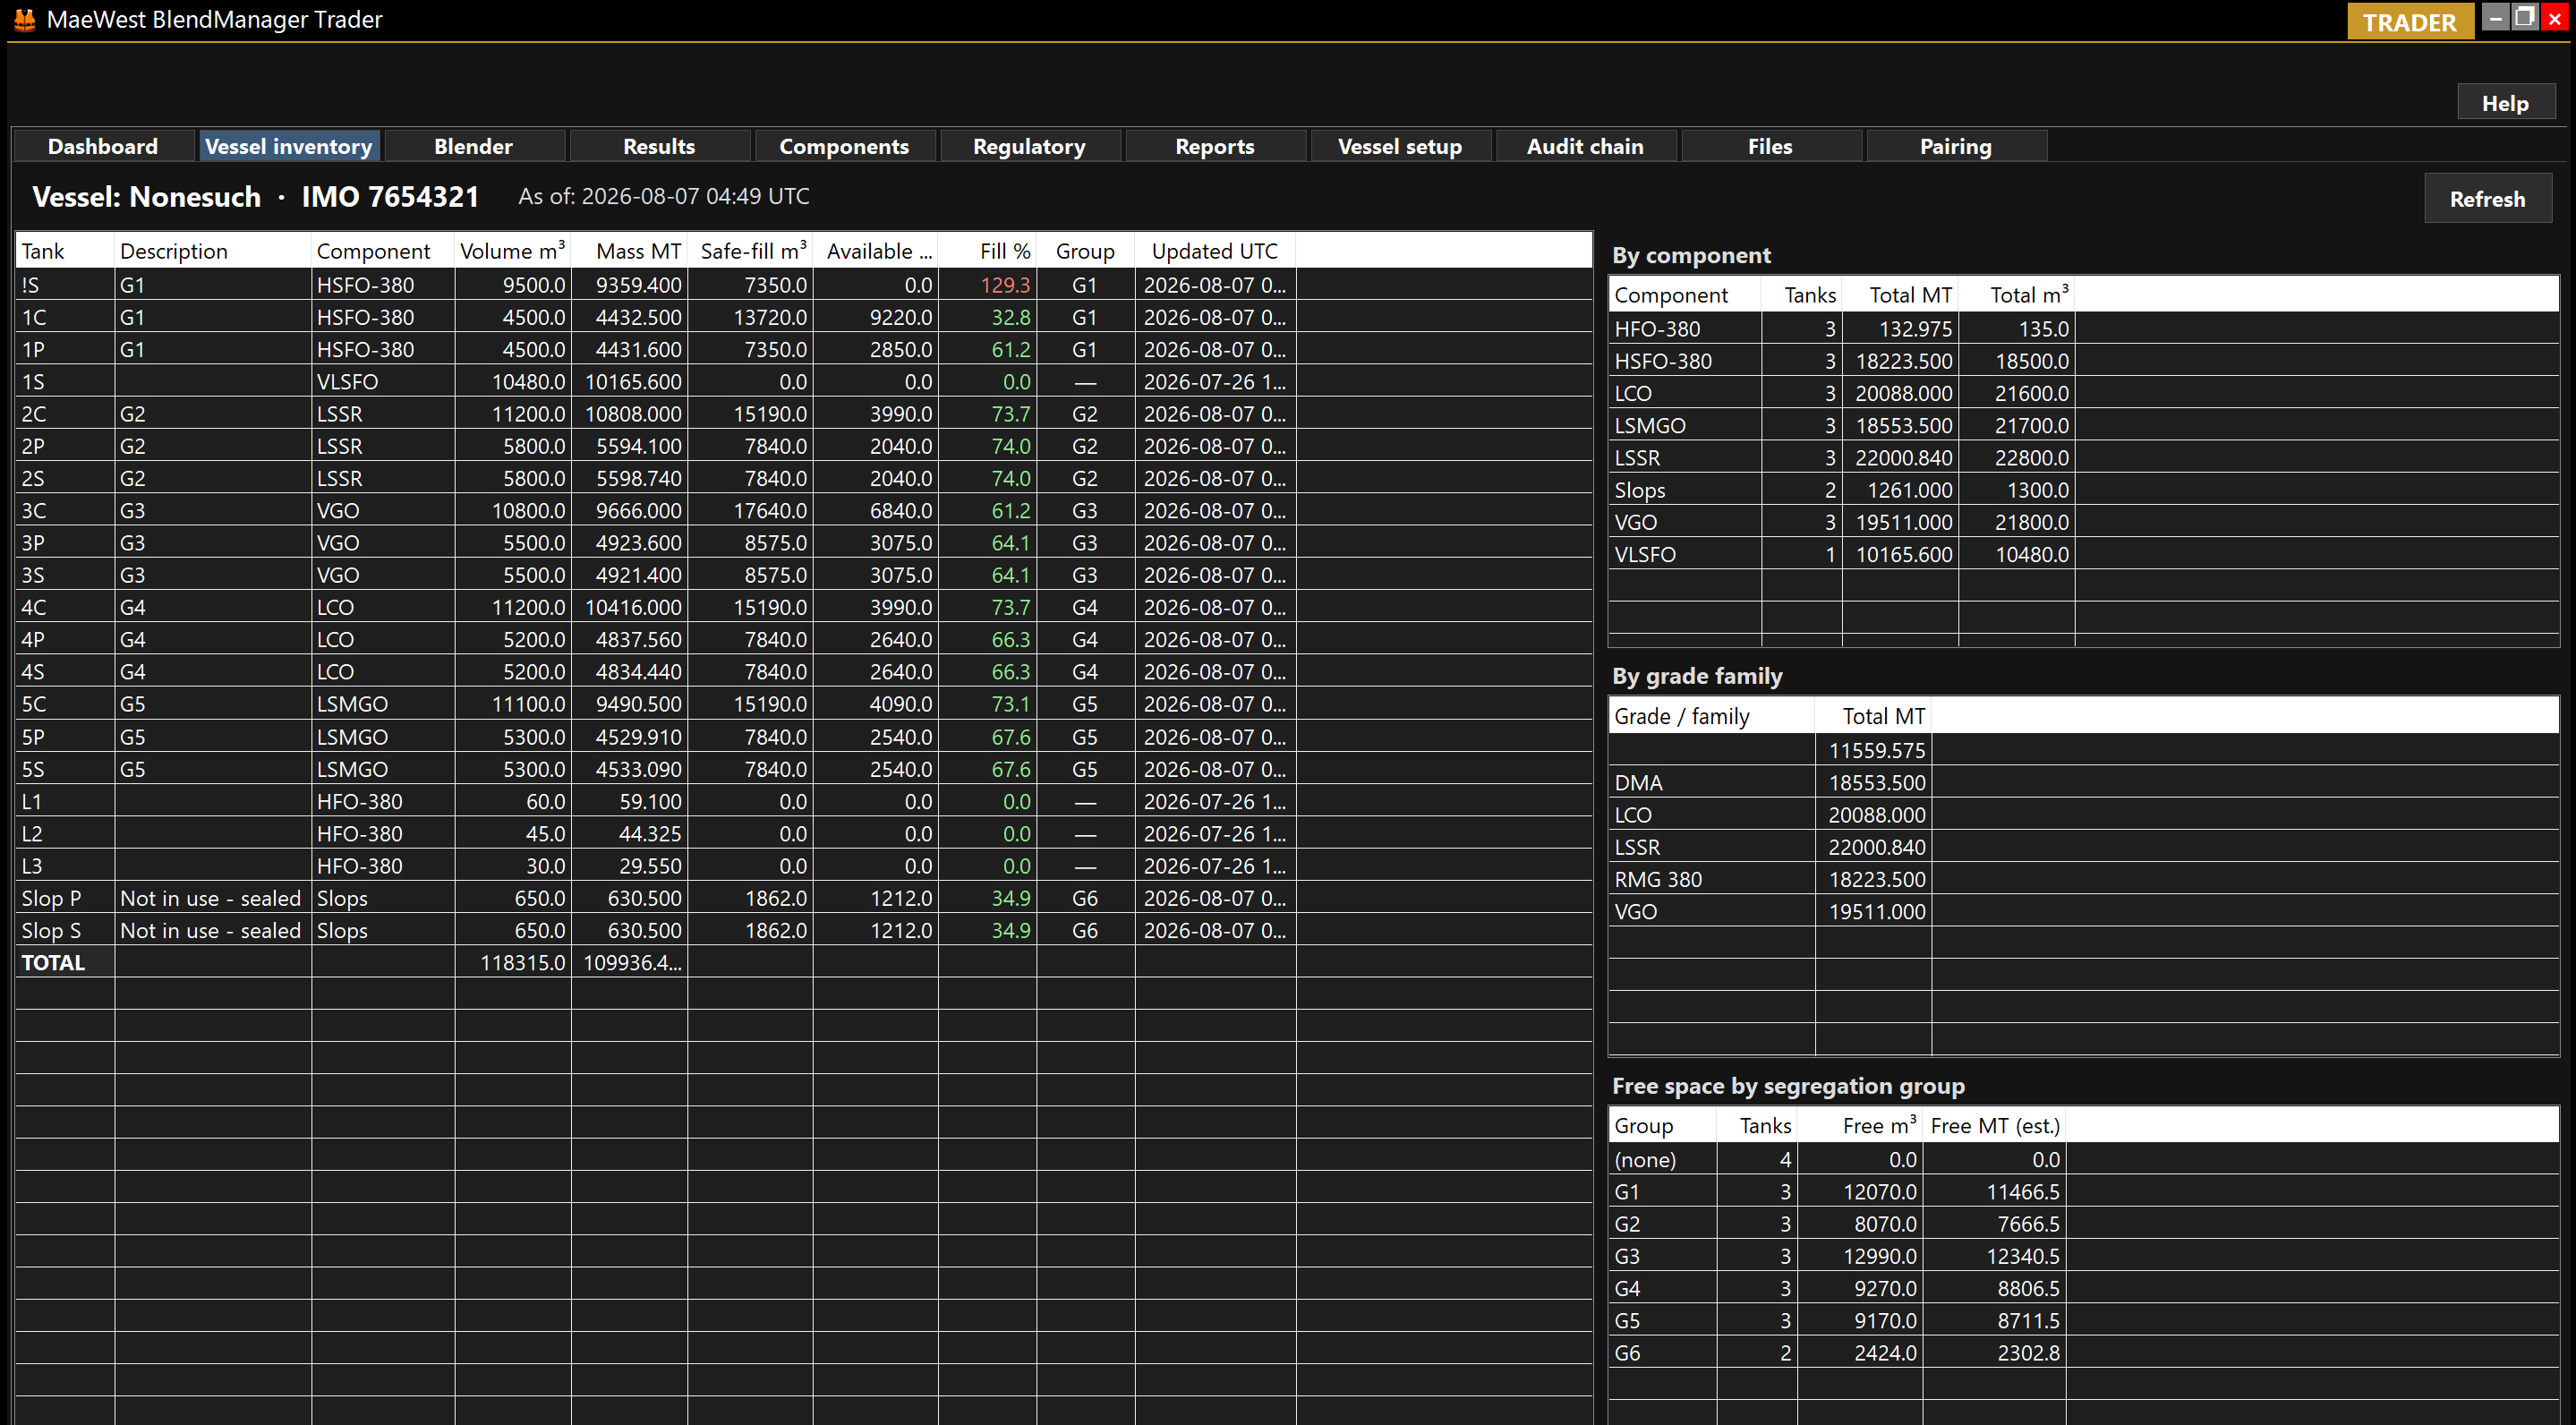Select G6 row in free space table
The image size is (2576, 1425).
(2083, 1352)
